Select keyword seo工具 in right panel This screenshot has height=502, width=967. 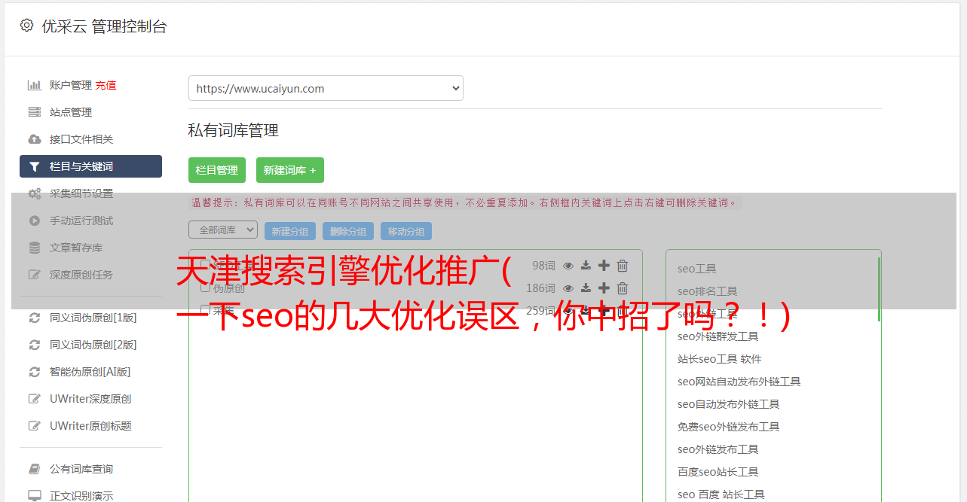click(696, 269)
